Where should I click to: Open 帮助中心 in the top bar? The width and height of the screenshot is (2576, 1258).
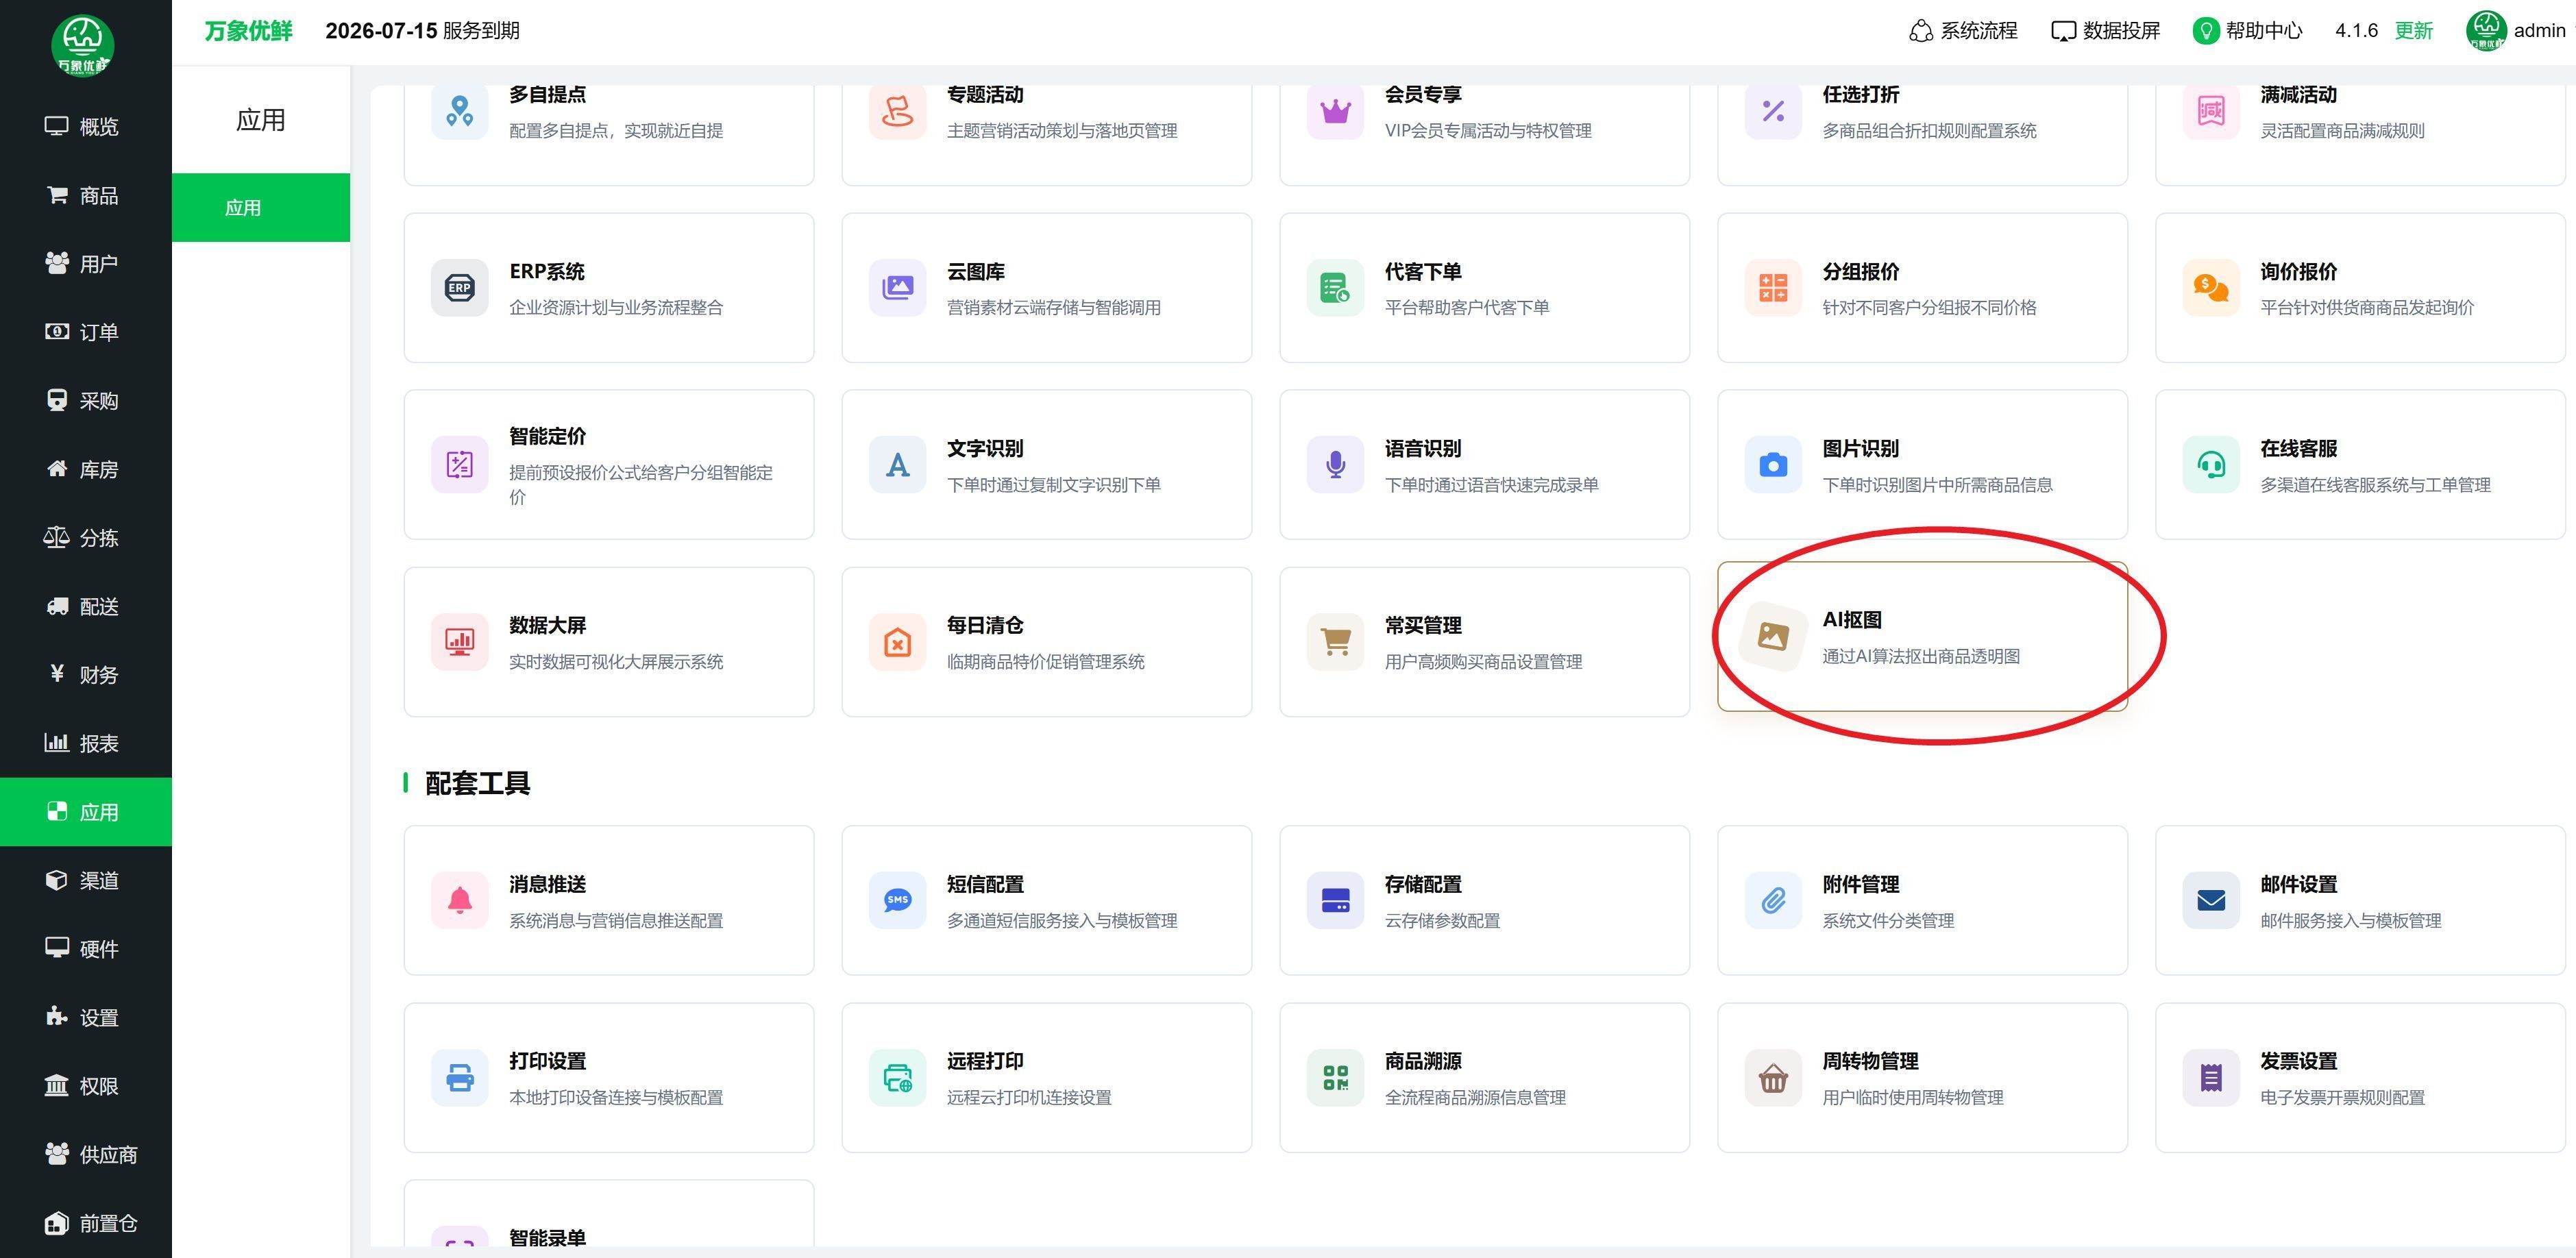point(2248,31)
